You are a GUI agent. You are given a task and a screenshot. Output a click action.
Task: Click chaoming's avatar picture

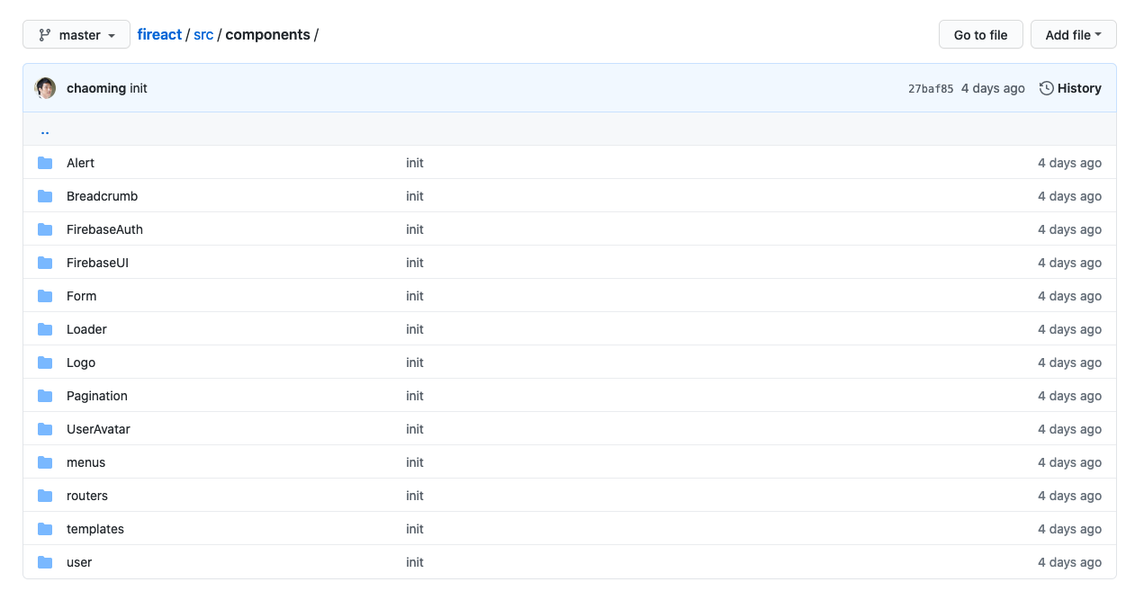click(45, 88)
